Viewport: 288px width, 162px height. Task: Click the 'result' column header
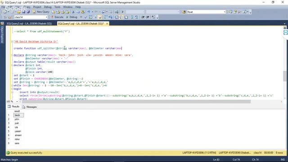pos(18,111)
